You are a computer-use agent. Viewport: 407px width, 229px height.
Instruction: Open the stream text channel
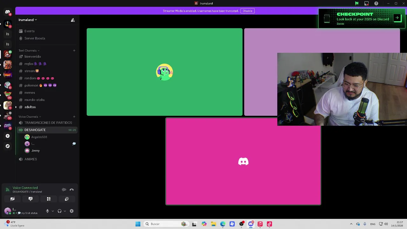[47, 71]
